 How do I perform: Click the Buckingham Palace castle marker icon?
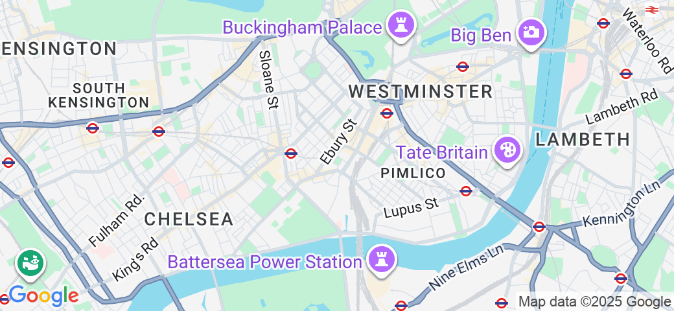point(401,25)
